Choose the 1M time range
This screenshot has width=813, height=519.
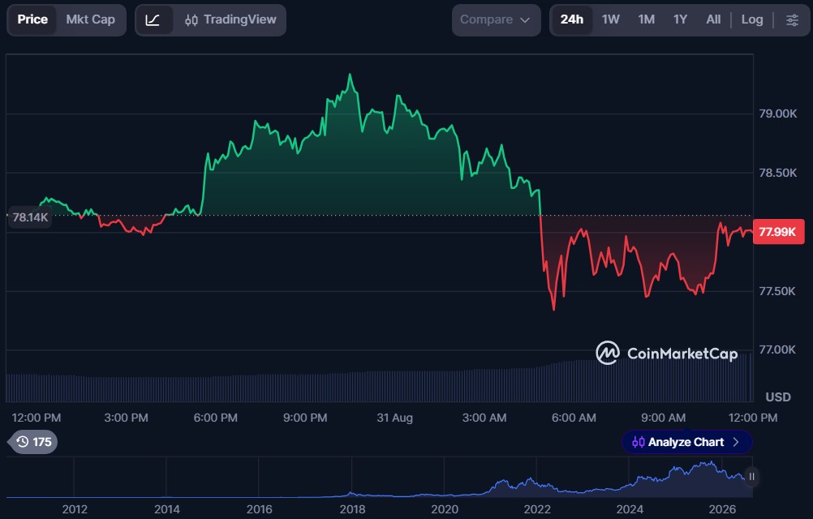point(646,20)
